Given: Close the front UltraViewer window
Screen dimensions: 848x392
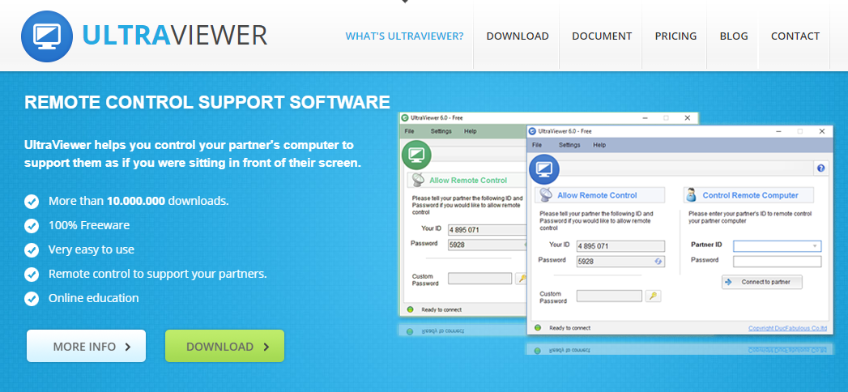Looking at the screenshot, I should click(822, 131).
